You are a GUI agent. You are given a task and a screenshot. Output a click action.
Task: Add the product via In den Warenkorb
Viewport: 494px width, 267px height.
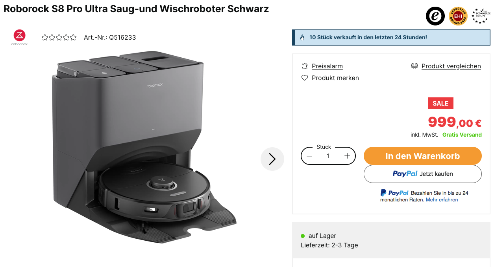(422, 156)
